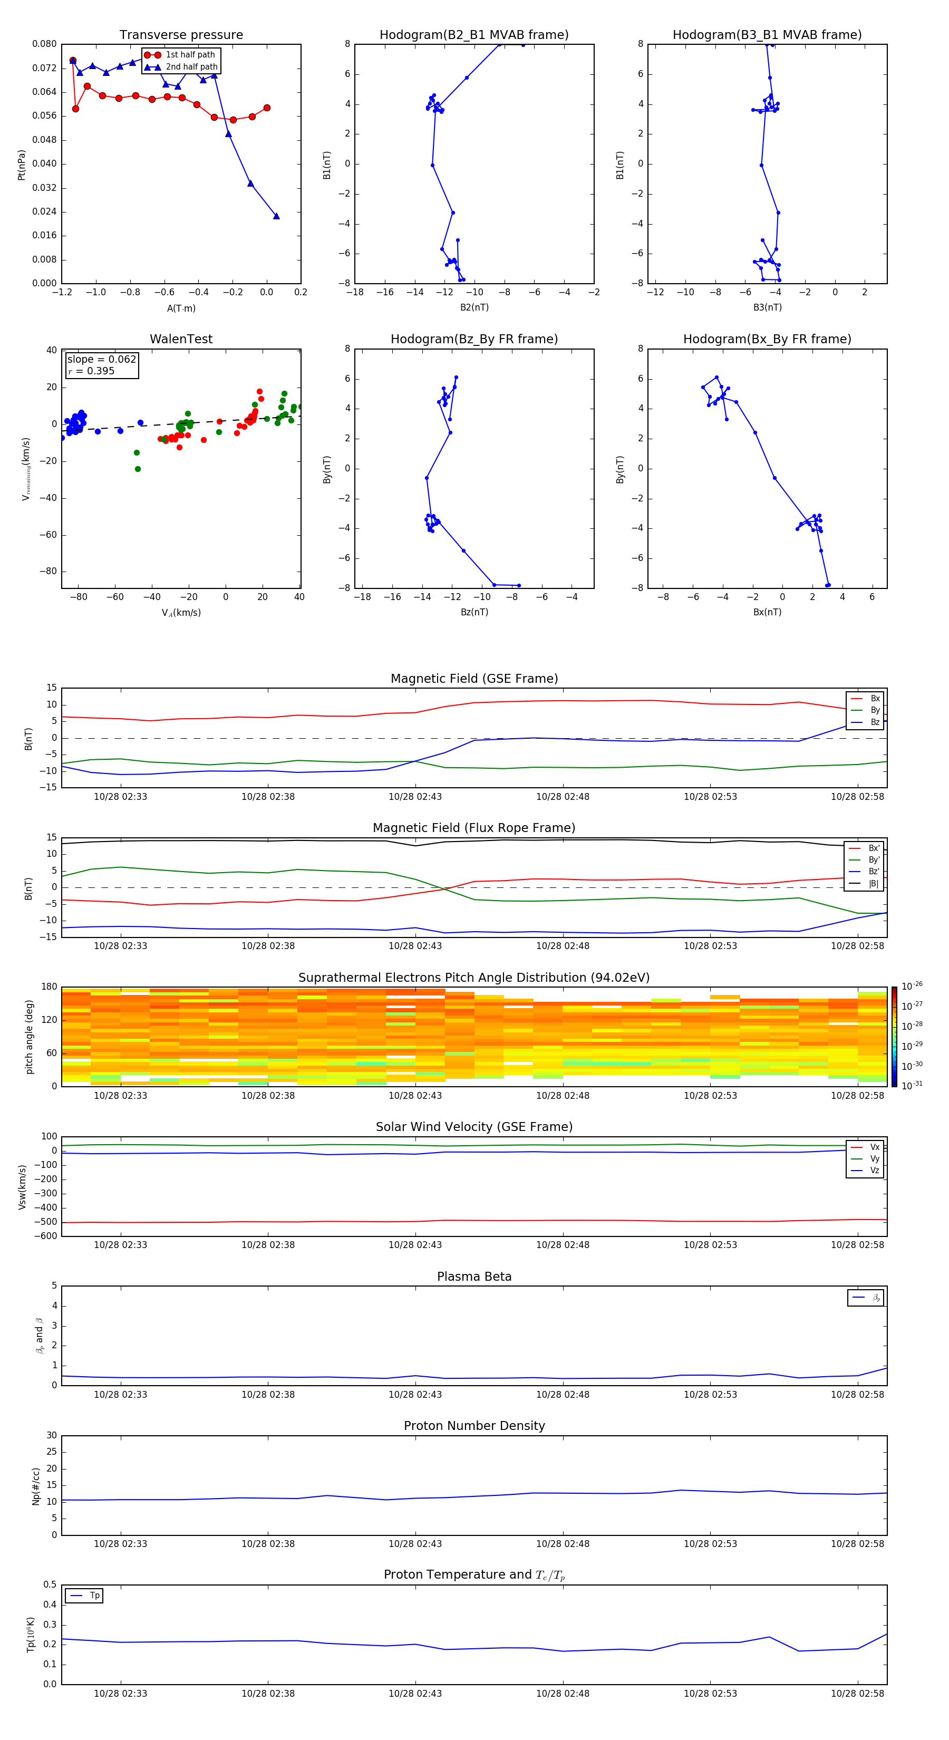Click the 'slope = 0.062' annotation
Screen dimensions: 949x1740
coord(102,360)
